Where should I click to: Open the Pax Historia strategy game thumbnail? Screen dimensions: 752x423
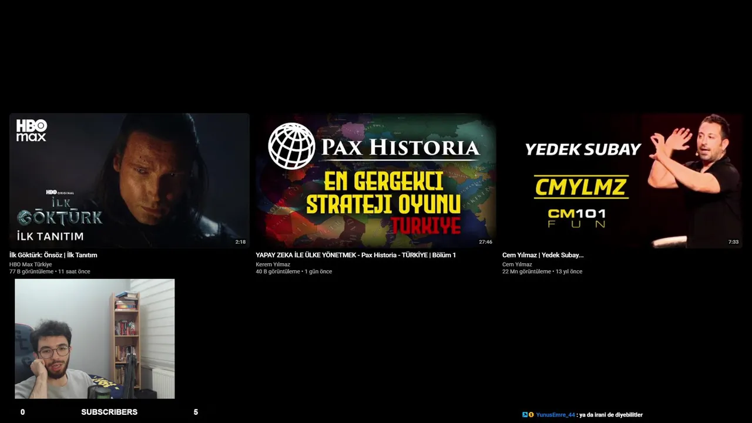[376, 180]
